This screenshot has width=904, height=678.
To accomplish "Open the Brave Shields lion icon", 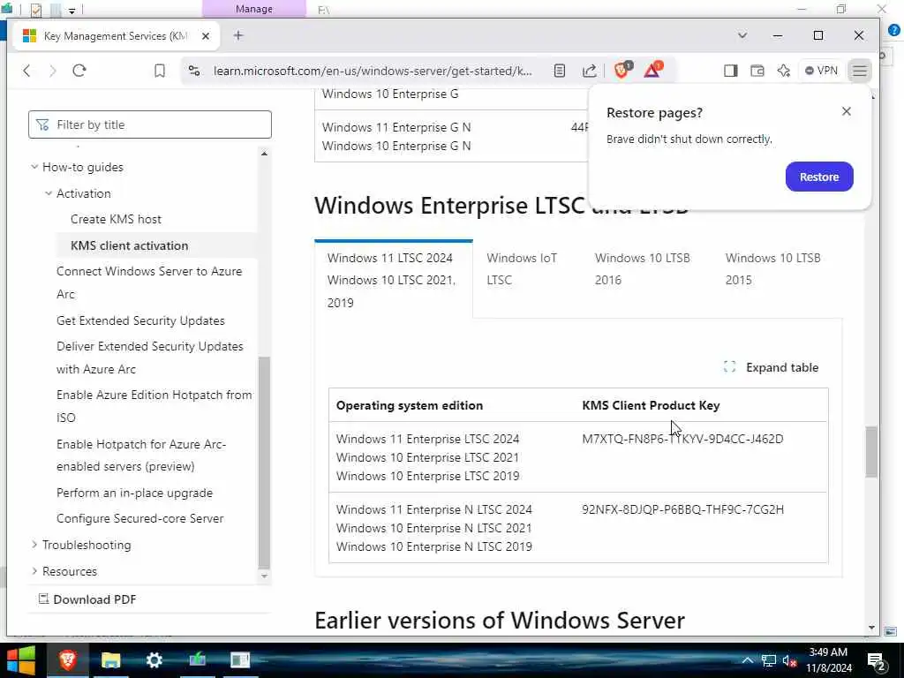I will [x=622, y=70].
